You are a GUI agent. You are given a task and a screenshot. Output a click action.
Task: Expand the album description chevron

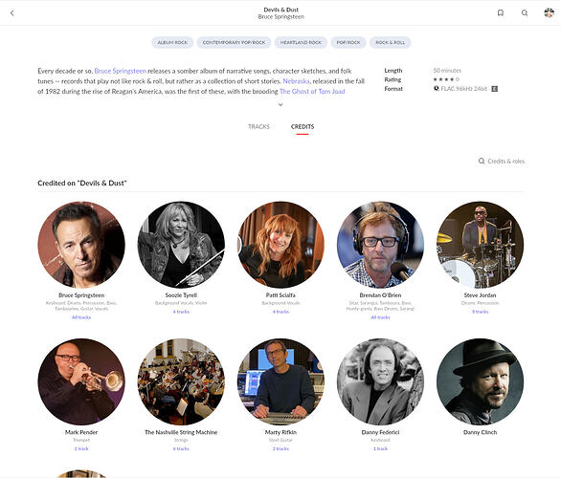tap(280, 104)
